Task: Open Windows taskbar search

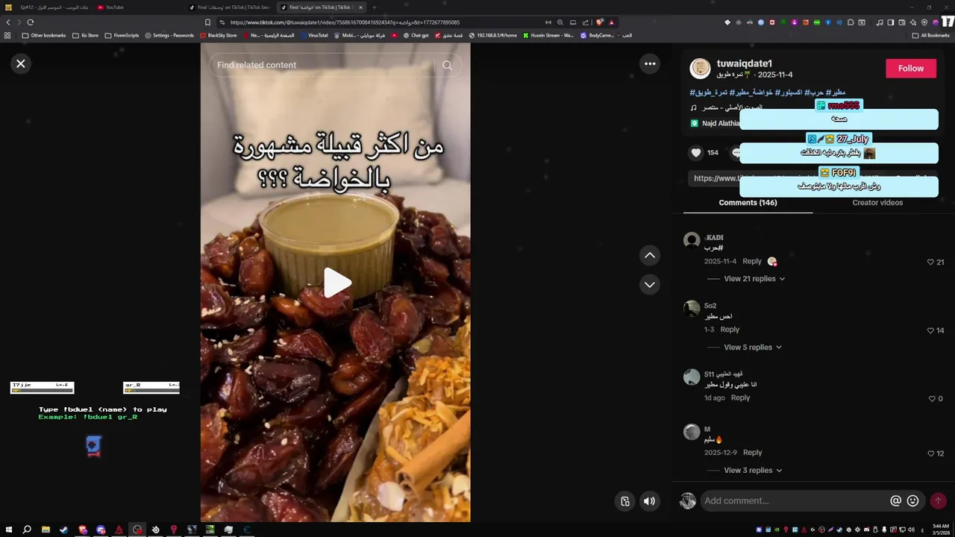Action: click(x=27, y=530)
